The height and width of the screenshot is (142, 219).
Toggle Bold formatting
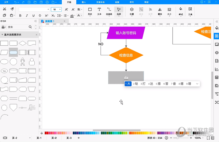[20, 15]
